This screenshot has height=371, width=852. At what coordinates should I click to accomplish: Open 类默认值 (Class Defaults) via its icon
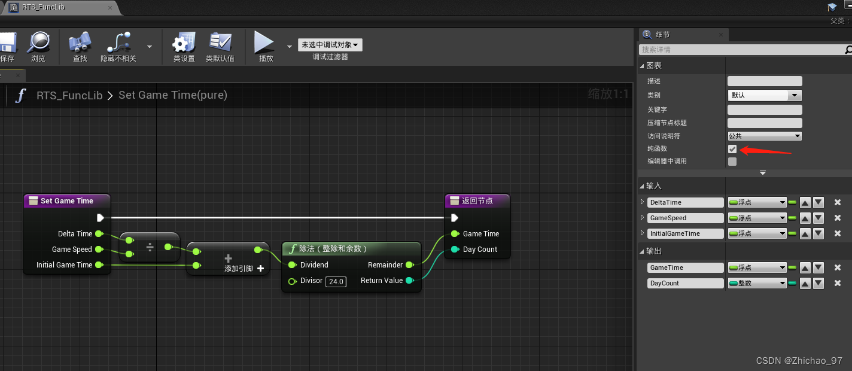220,42
